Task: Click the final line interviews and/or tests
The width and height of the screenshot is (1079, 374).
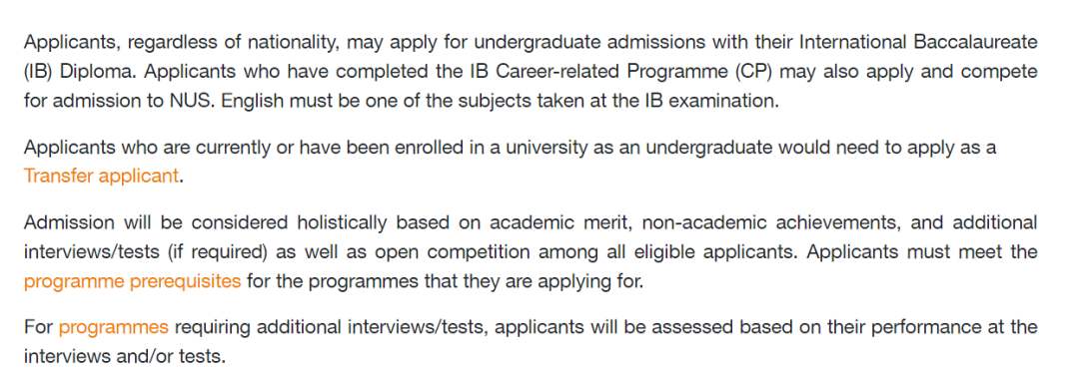Action: tap(125, 356)
